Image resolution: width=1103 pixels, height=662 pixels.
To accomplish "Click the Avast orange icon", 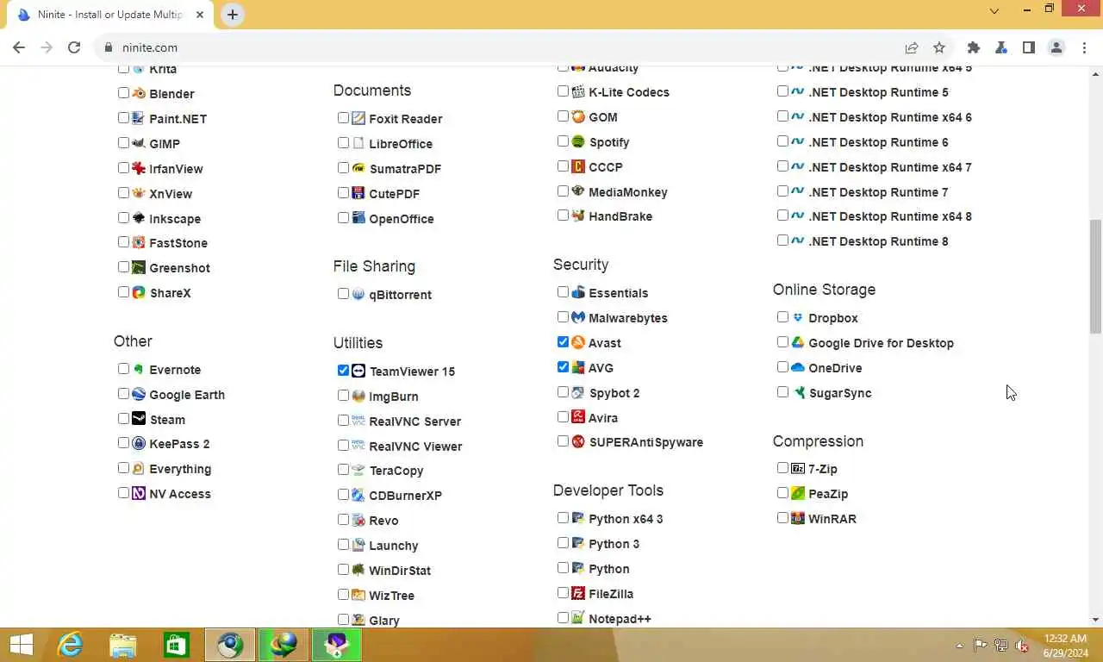I will click(578, 342).
